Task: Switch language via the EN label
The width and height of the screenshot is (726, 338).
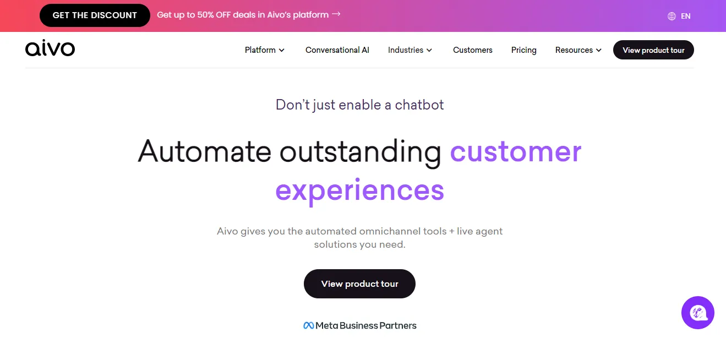Action: [x=686, y=17]
